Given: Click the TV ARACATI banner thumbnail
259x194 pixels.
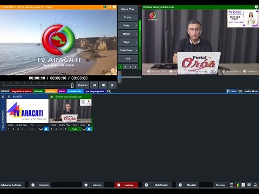Looking at the screenshot, I should pyautogui.click(x=28, y=111).
